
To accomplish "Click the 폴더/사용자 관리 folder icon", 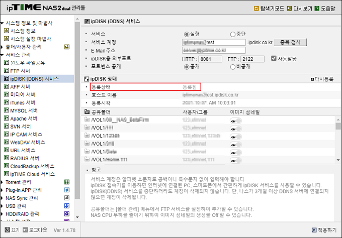I will point(67,47).
